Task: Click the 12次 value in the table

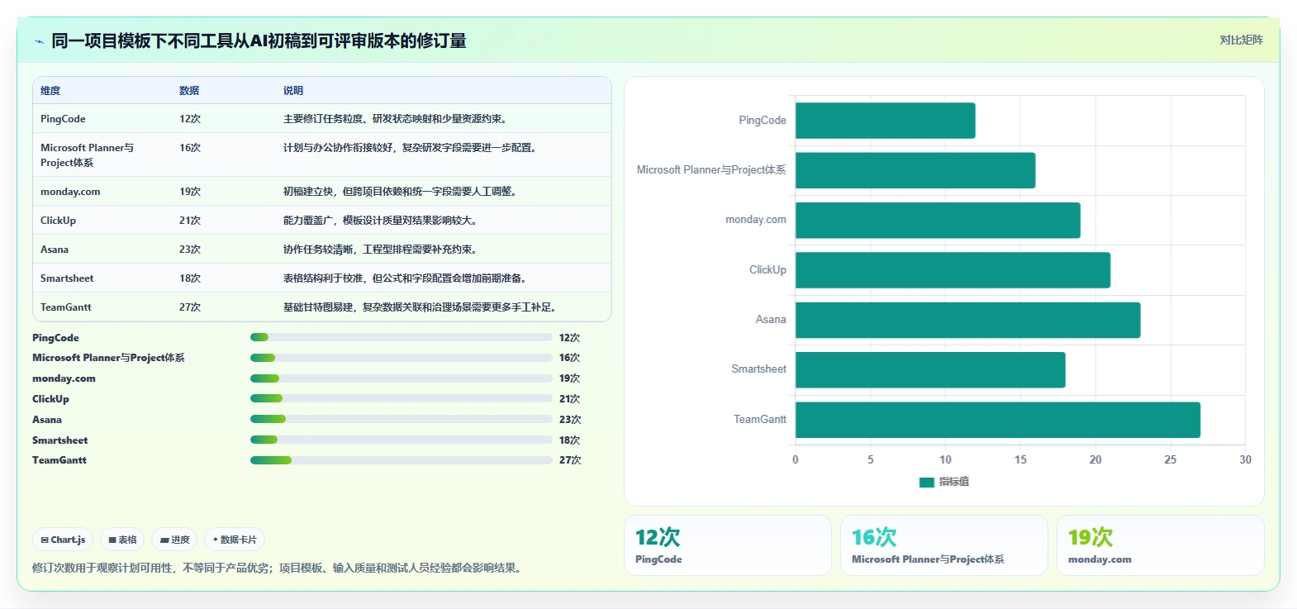Action: pos(190,119)
